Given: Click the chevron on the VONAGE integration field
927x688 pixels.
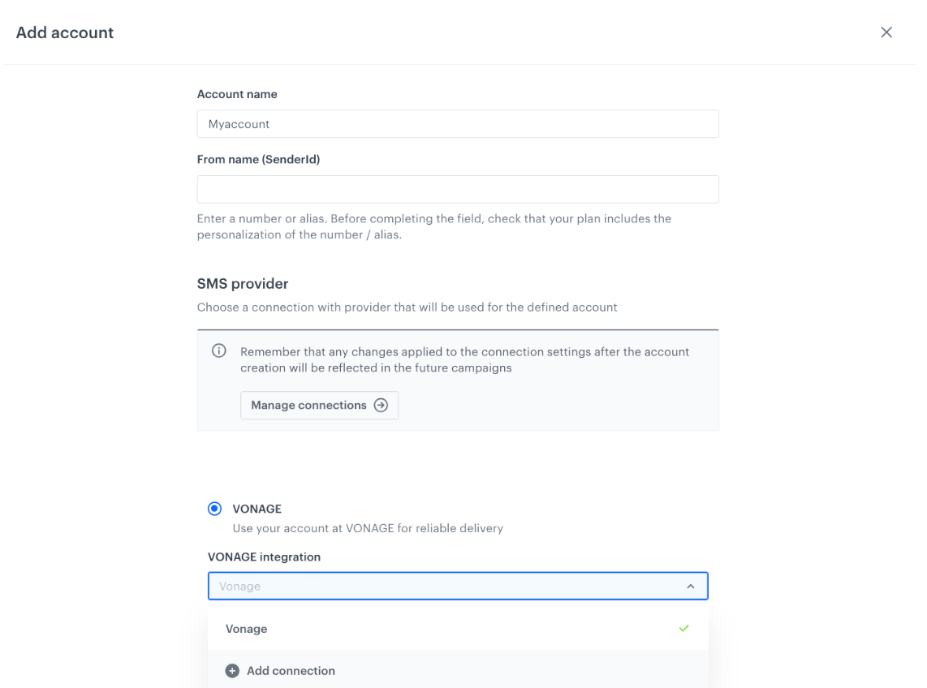Looking at the screenshot, I should pos(691,586).
